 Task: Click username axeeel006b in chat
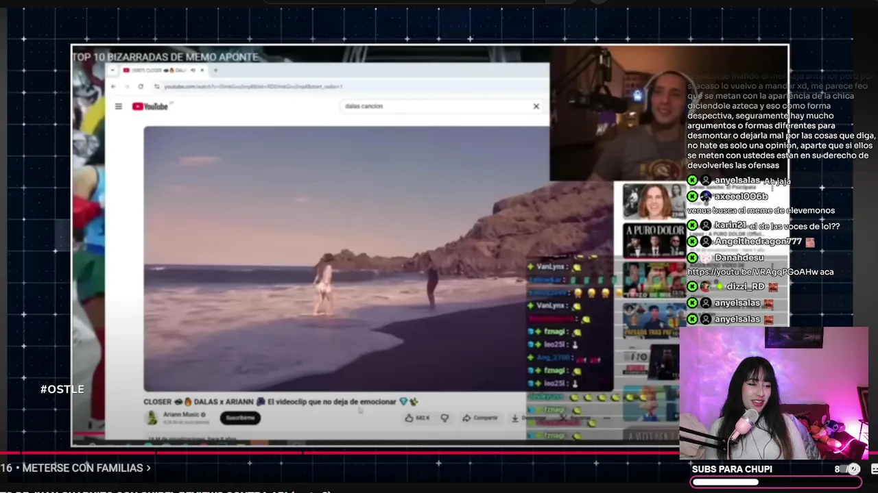point(741,197)
